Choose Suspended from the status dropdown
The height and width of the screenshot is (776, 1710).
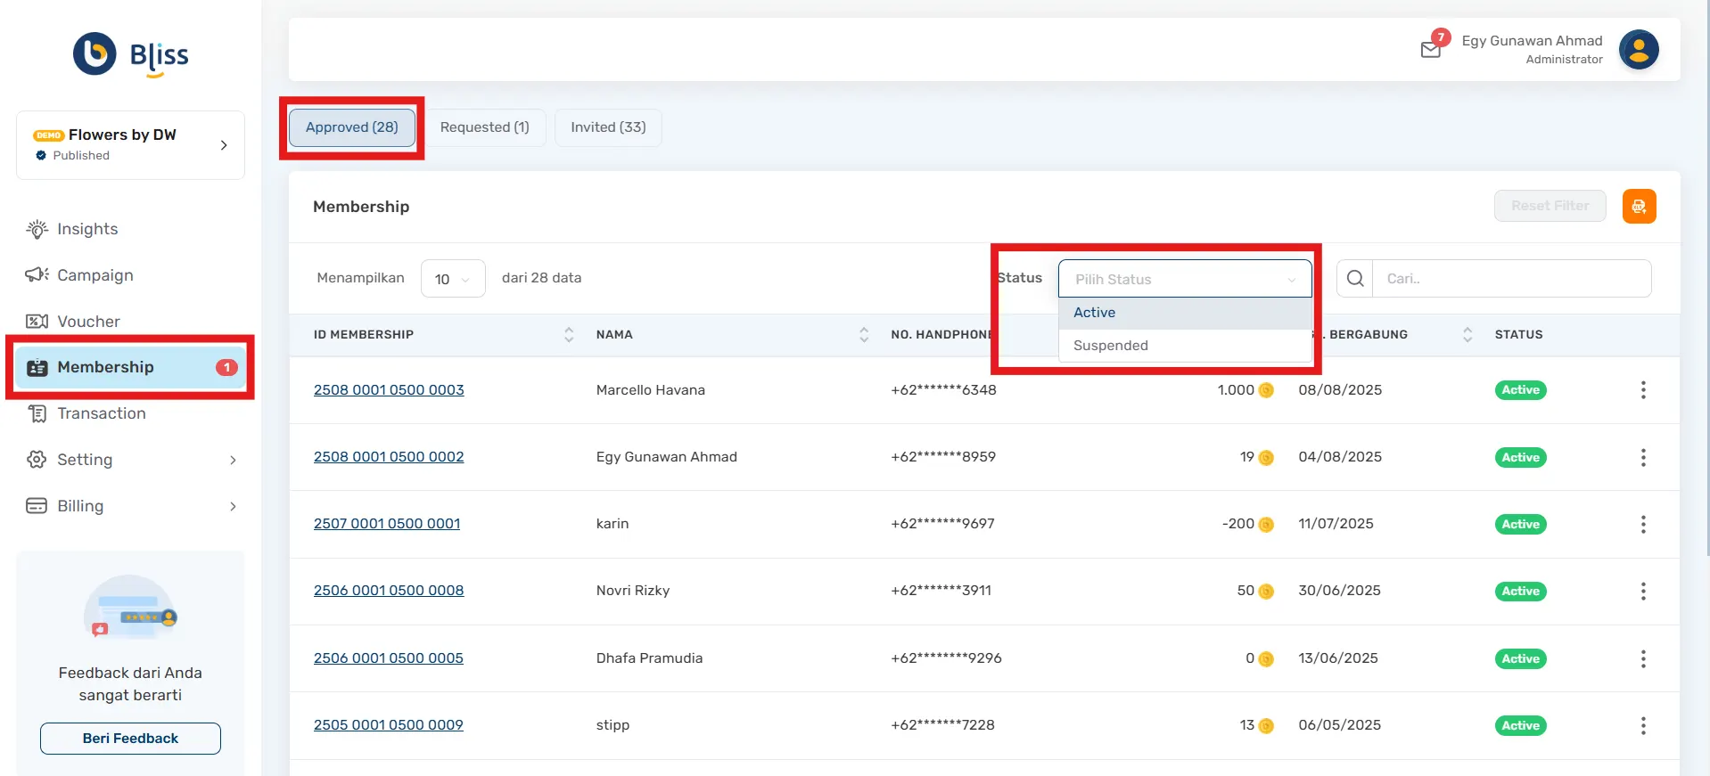point(1111,346)
